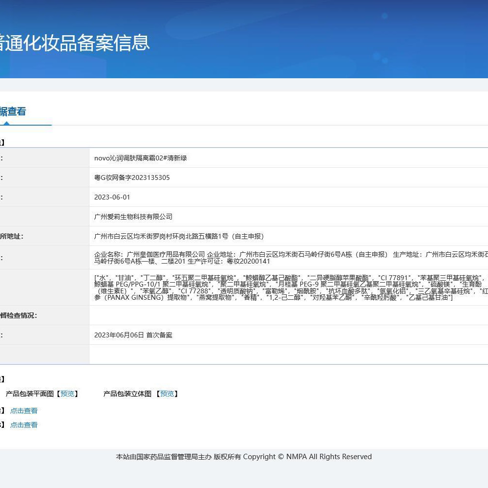Image resolution: width=488 pixels, height=488 pixels.
Task: Click the ingredient list starting with "水"
Action: pyautogui.click(x=291, y=288)
